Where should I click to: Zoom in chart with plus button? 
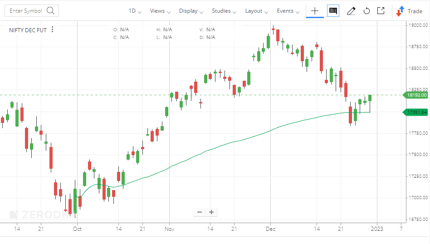click(x=211, y=212)
